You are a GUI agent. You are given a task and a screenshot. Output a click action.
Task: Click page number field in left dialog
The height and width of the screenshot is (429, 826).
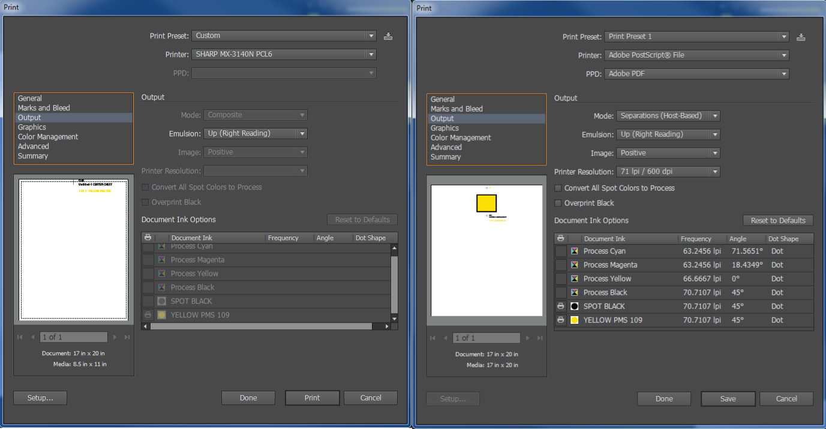[74, 337]
